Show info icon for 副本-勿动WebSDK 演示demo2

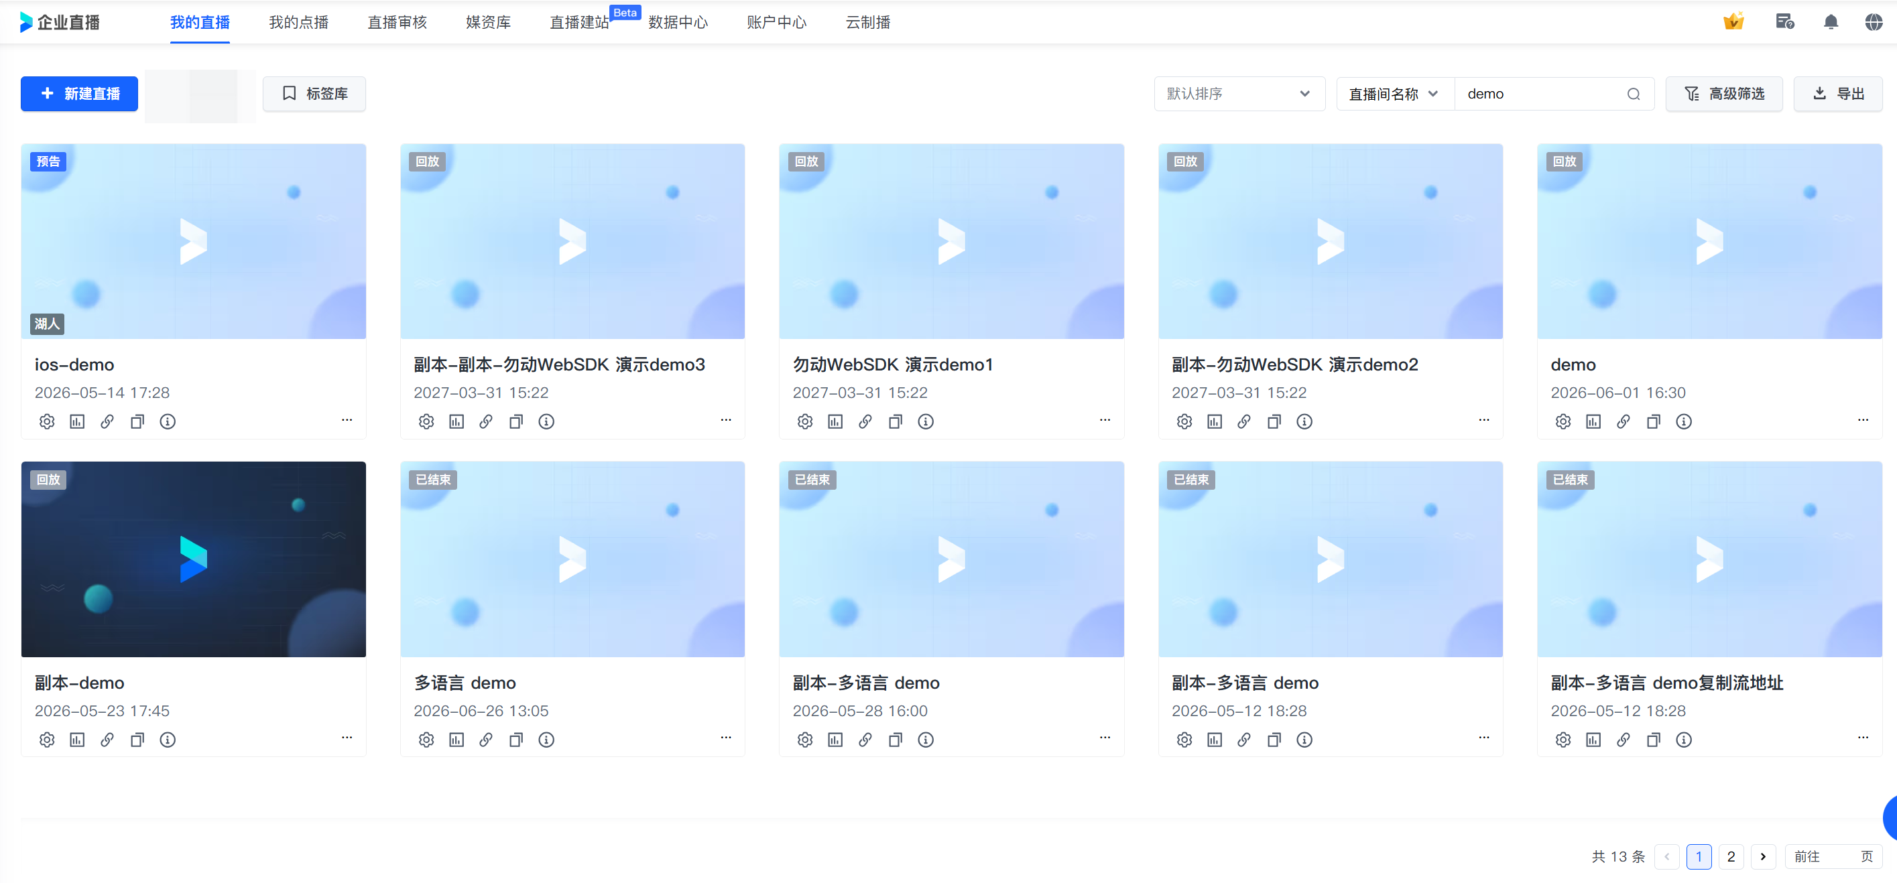click(1304, 421)
